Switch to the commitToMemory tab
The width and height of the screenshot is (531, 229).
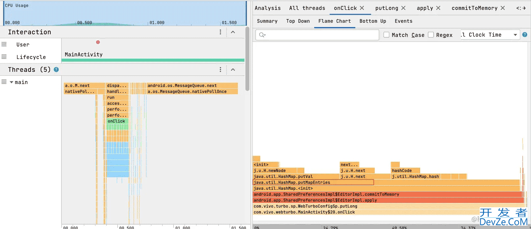point(474,8)
